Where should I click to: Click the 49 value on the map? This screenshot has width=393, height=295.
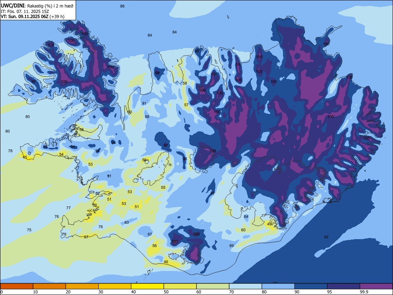click(270, 224)
